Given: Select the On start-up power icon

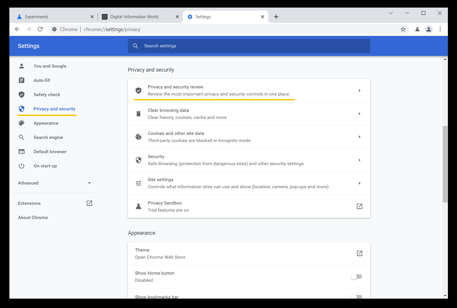Looking at the screenshot, I should point(21,166).
